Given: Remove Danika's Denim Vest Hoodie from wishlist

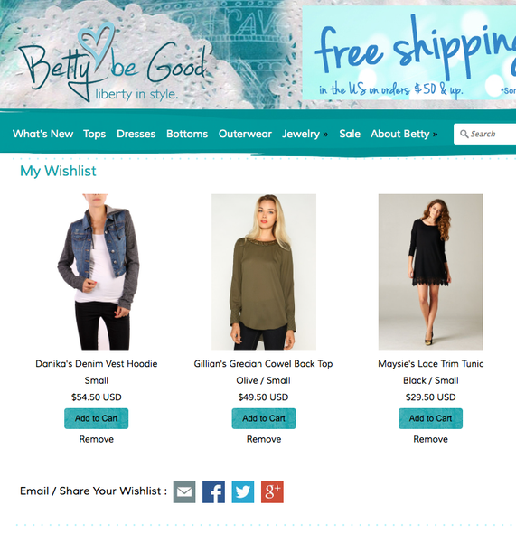Looking at the screenshot, I should tap(96, 439).
